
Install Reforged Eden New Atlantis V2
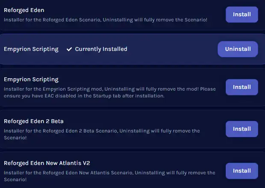pyautogui.click(x=241, y=171)
